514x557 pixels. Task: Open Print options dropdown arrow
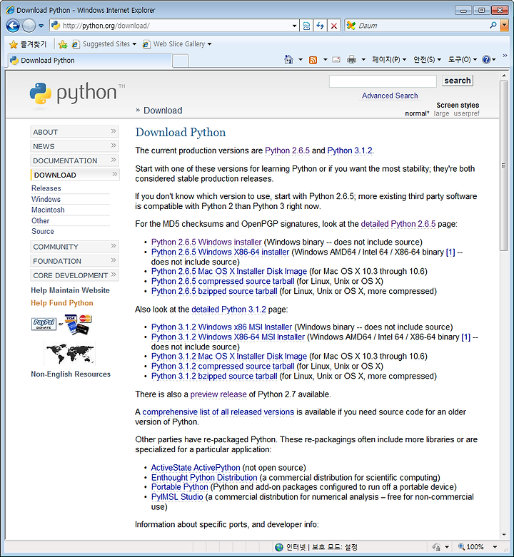[x=363, y=60]
